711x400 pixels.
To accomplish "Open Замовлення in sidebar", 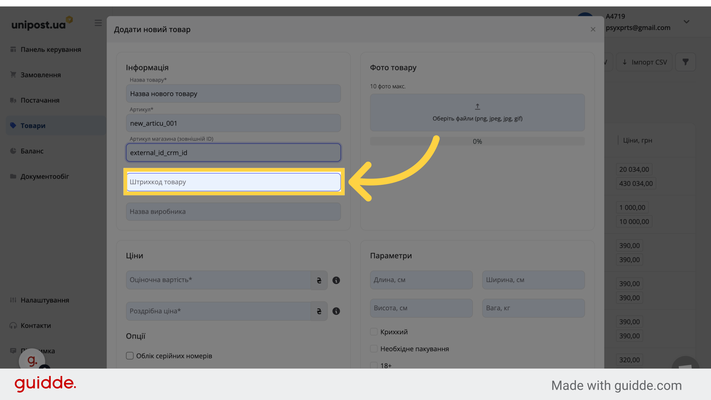I will coord(56,75).
